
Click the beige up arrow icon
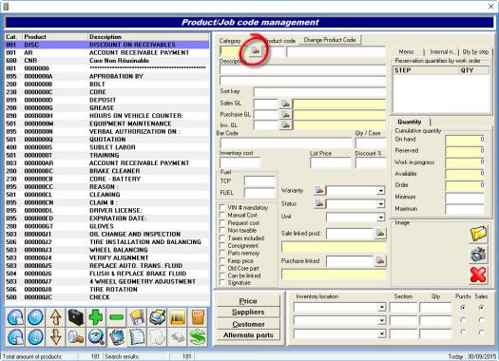coord(56,317)
